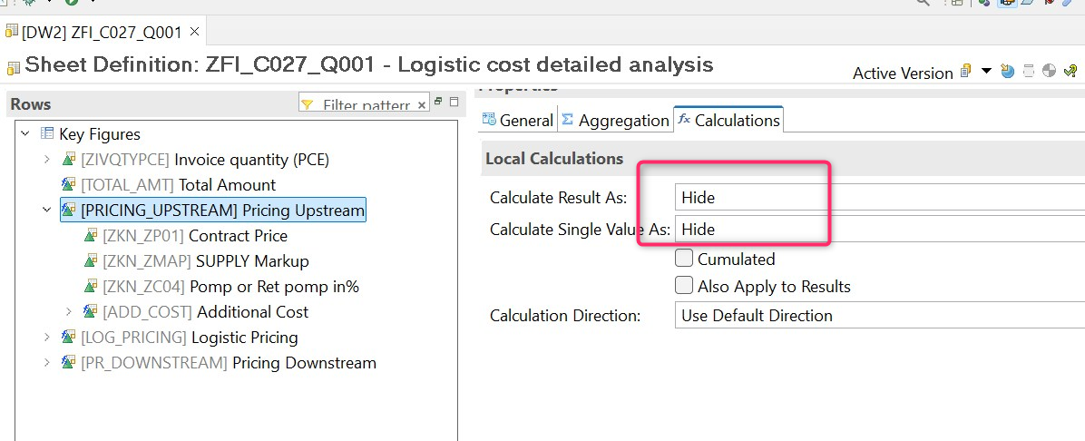Enable the Cumulated checkbox
Image resolution: width=1085 pixels, height=441 pixels.
coord(685,260)
